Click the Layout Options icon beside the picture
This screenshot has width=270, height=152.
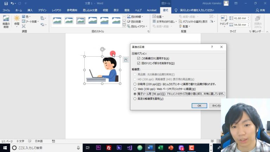(126, 59)
